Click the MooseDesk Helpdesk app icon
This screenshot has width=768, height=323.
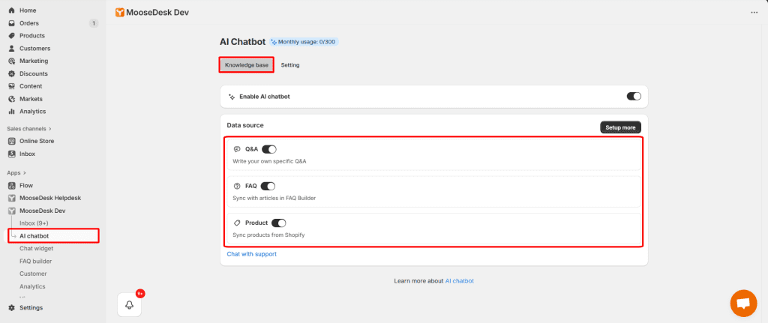[x=12, y=198]
